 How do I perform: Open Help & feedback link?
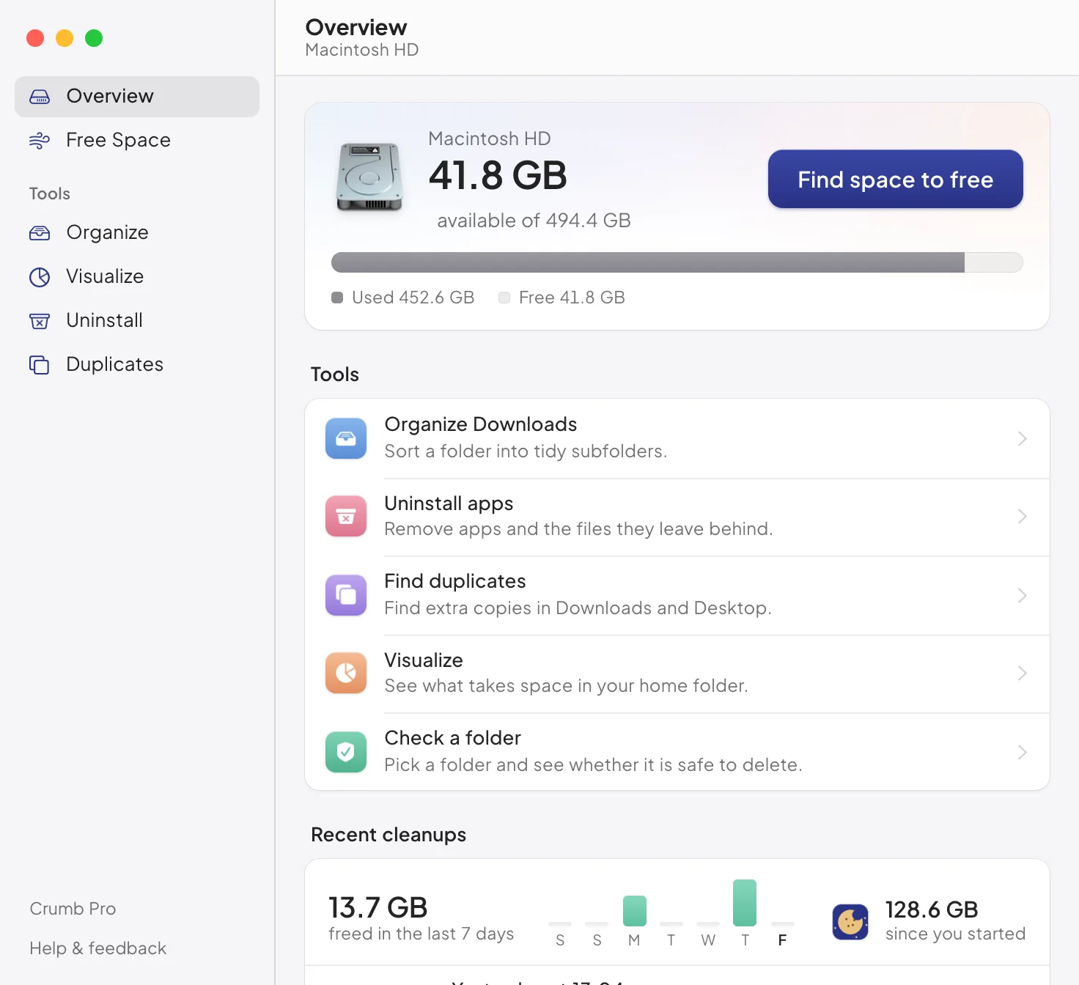pos(98,948)
